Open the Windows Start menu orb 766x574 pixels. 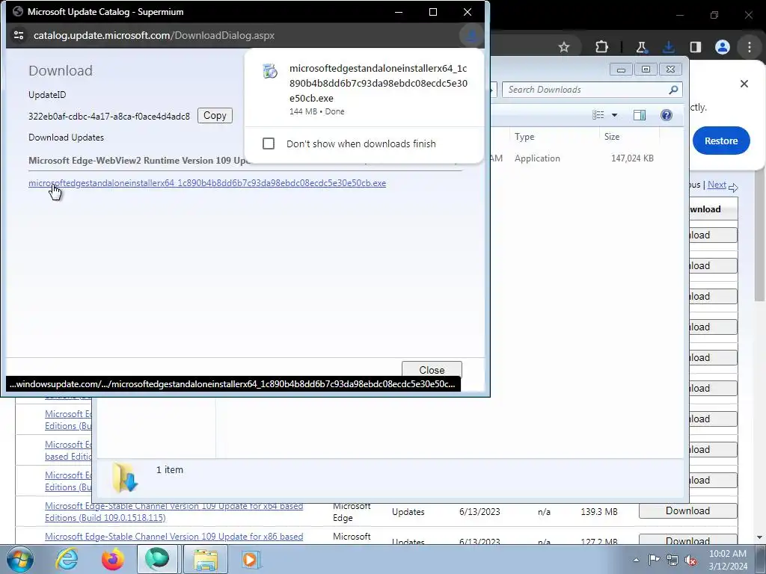20,559
